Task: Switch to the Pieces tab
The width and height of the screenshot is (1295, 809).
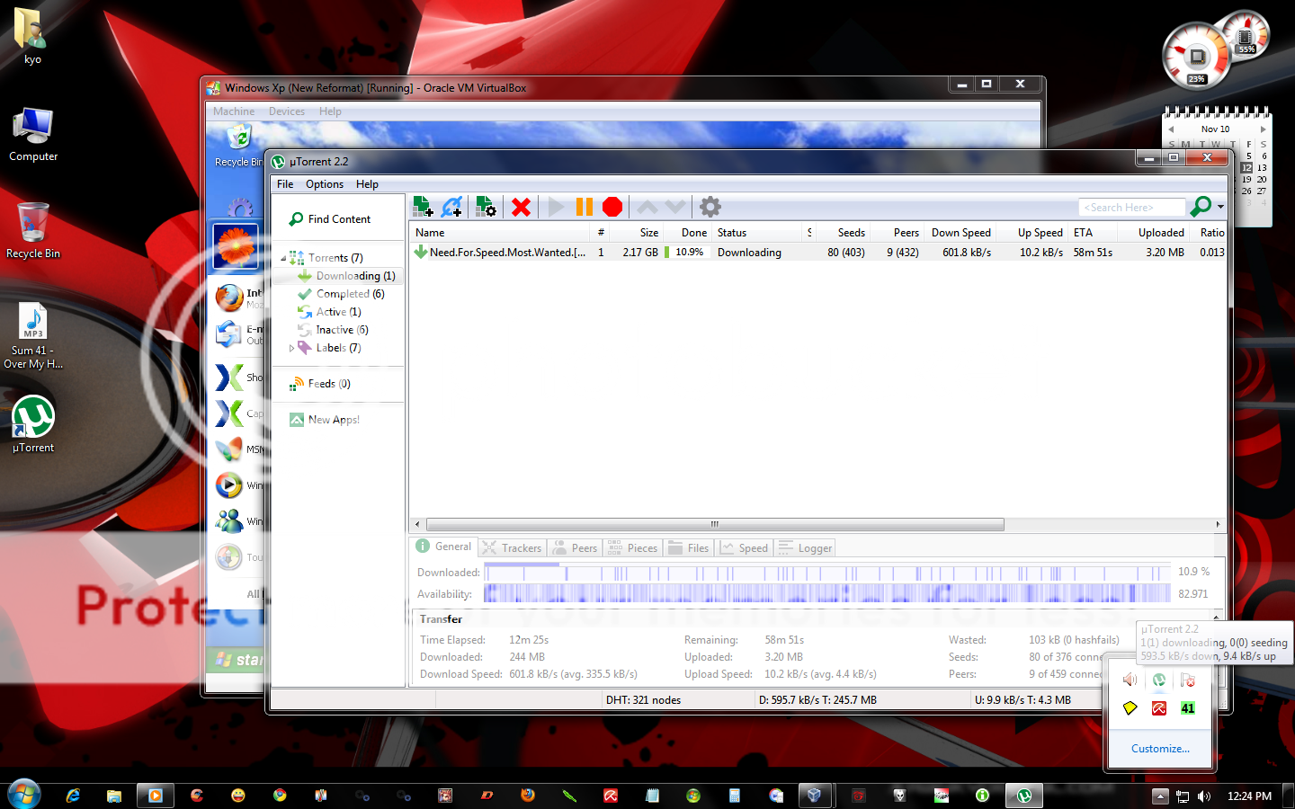Action: [x=633, y=548]
